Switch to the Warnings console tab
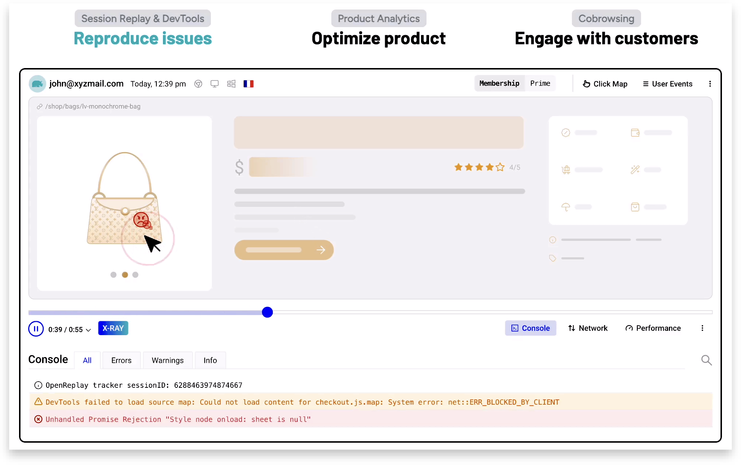This screenshot has width=741, height=465. pos(168,360)
